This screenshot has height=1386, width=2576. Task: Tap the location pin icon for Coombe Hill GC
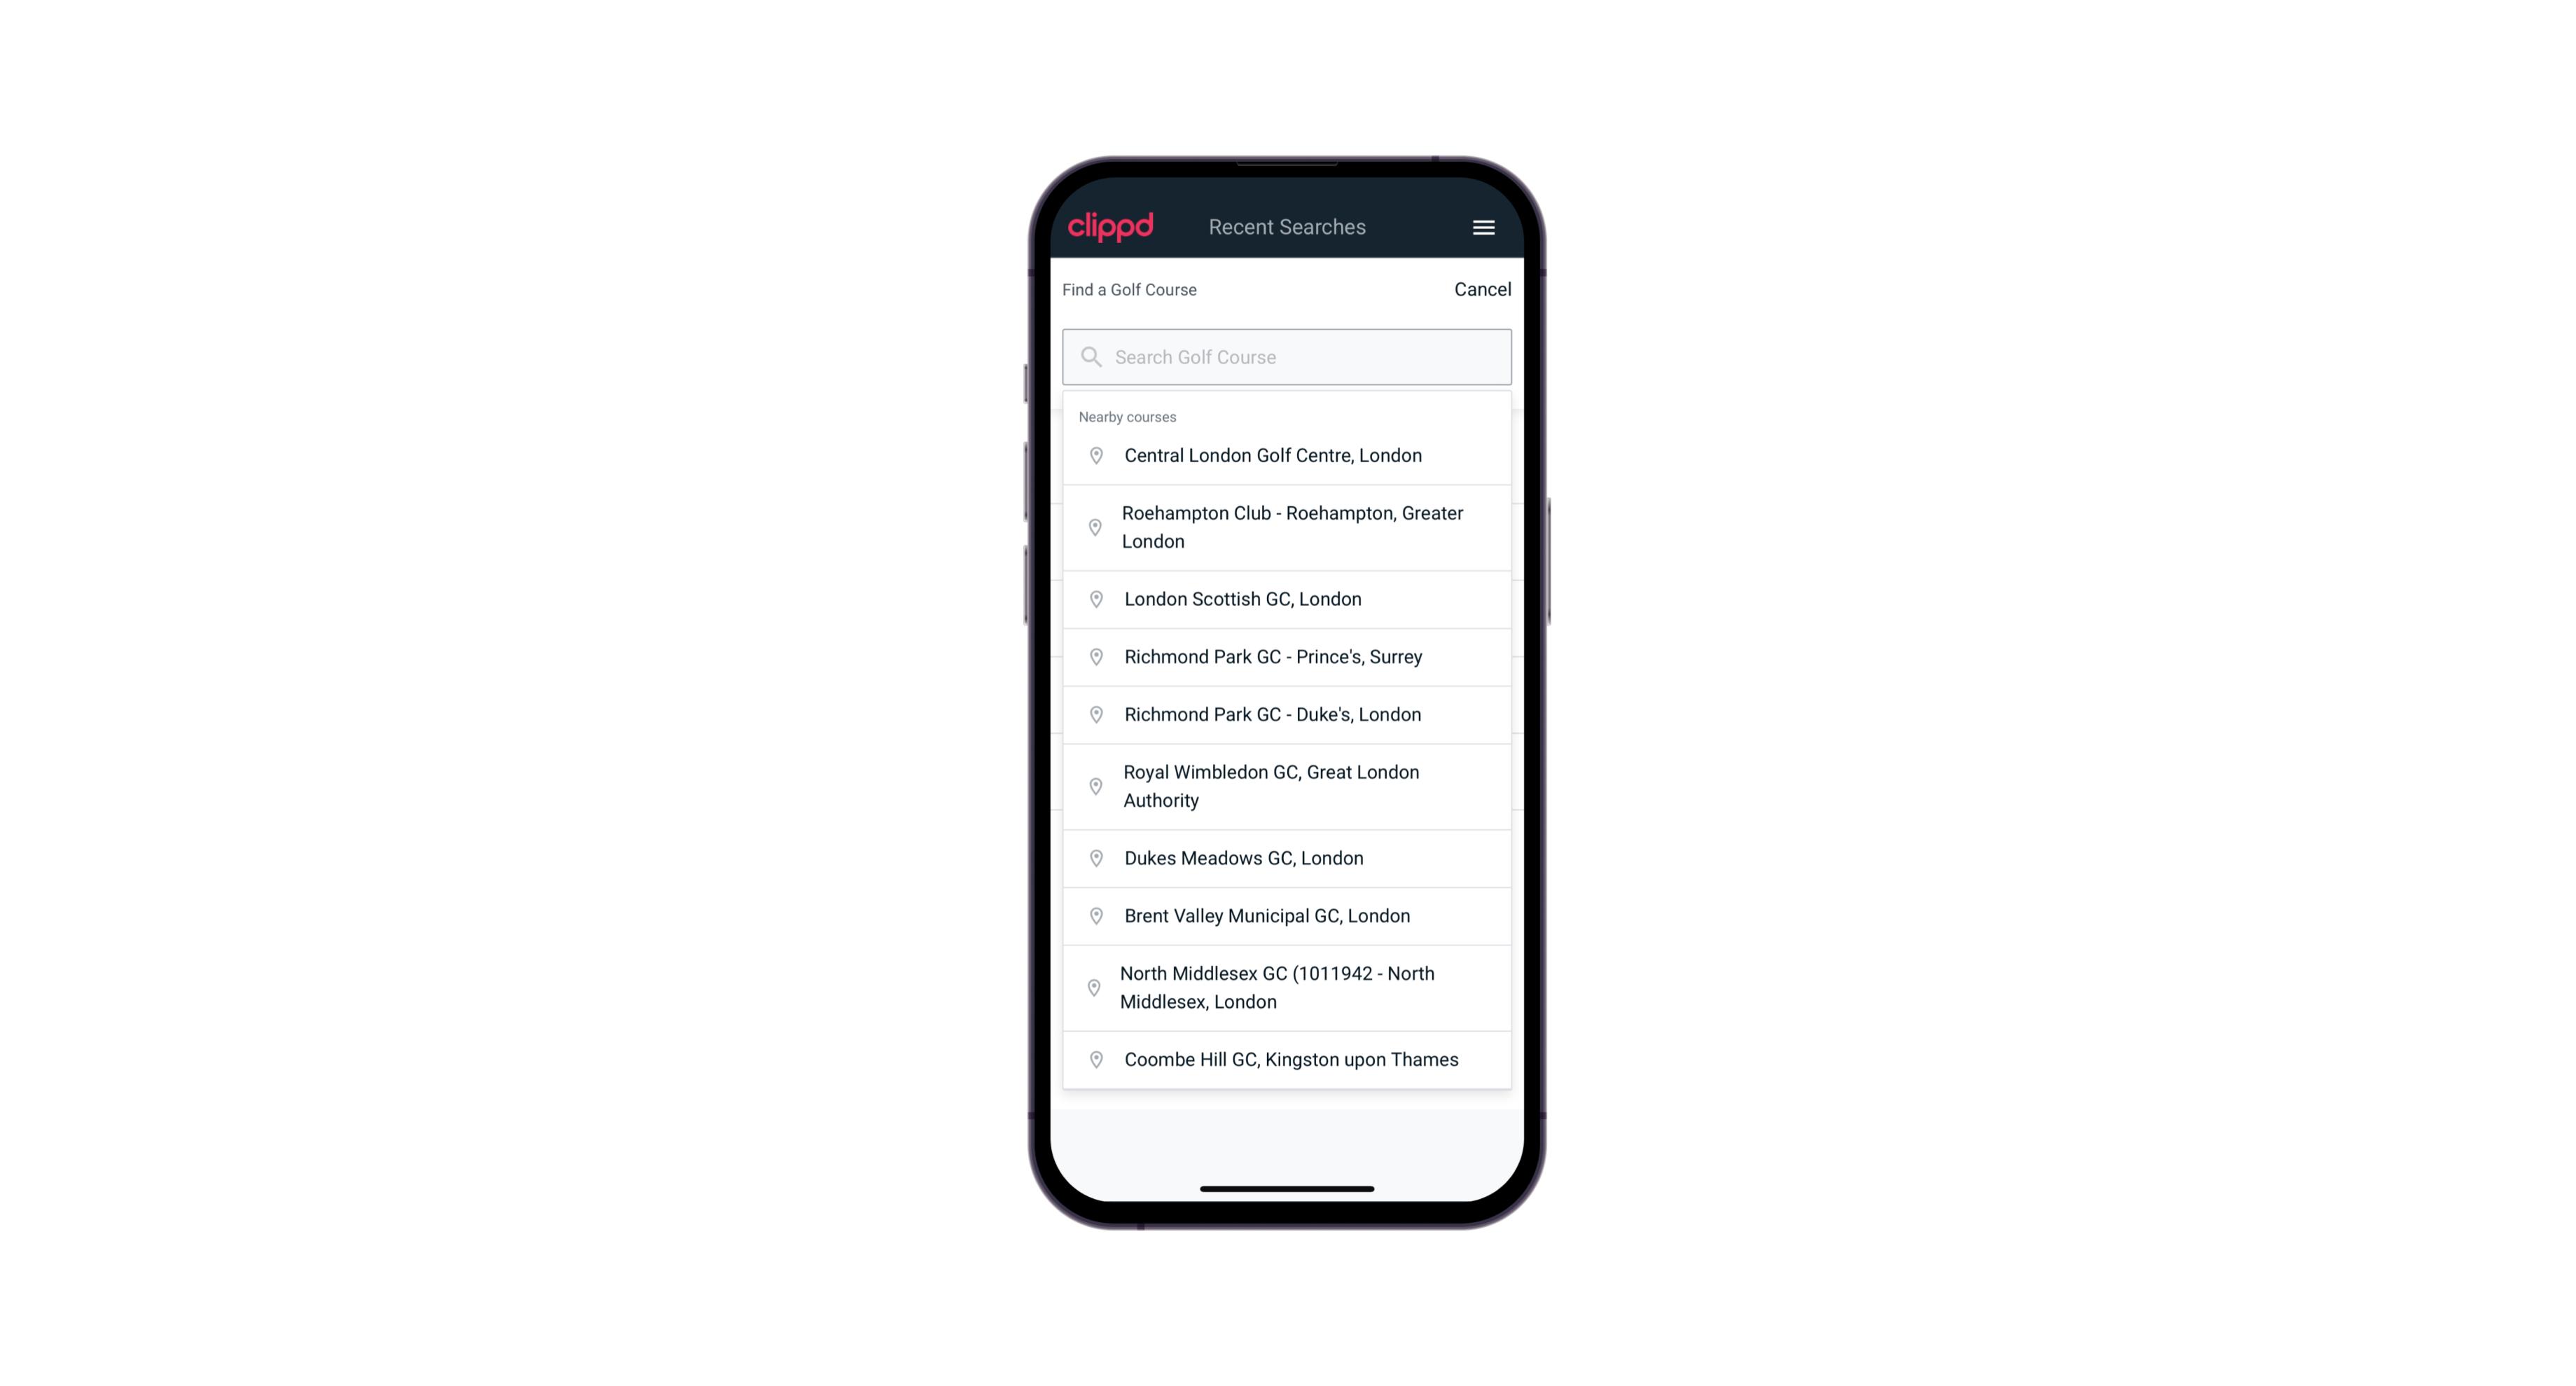(1093, 1060)
